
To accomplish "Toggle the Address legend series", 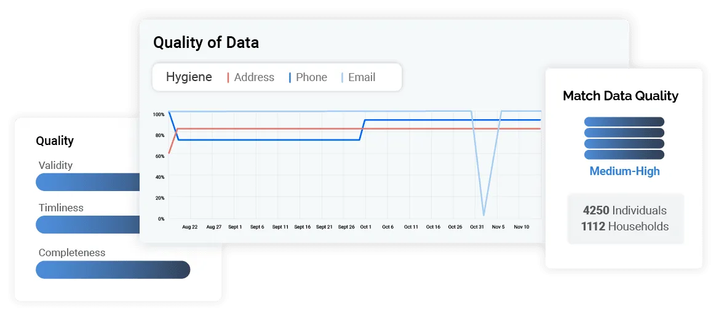I will (251, 77).
